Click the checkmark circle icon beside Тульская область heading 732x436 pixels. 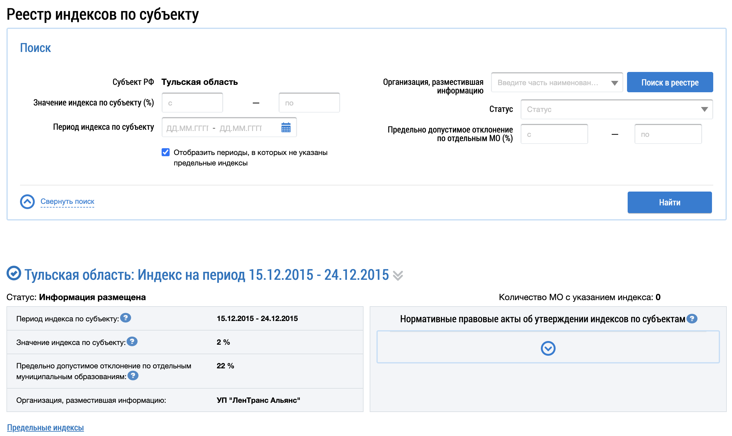[14, 273]
